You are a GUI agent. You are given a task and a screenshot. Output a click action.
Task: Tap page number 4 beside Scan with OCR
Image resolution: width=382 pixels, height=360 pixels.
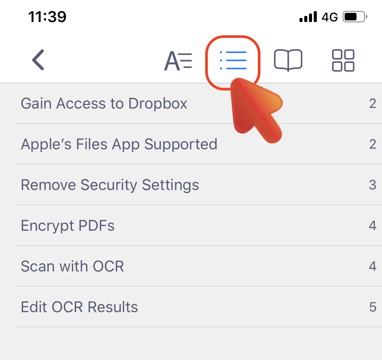click(372, 266)
